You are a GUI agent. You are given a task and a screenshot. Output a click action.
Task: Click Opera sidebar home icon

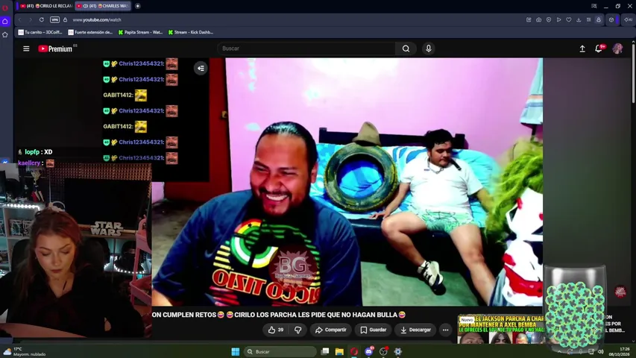5,21
